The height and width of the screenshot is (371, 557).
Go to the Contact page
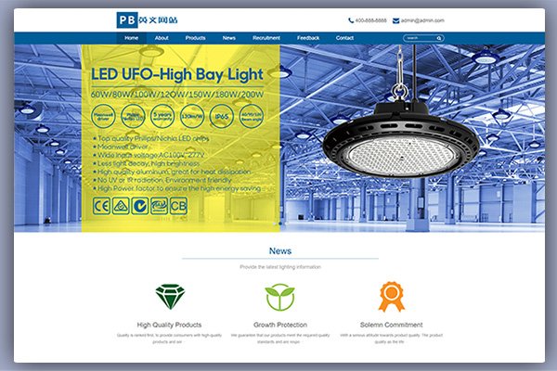click(344, 38)
